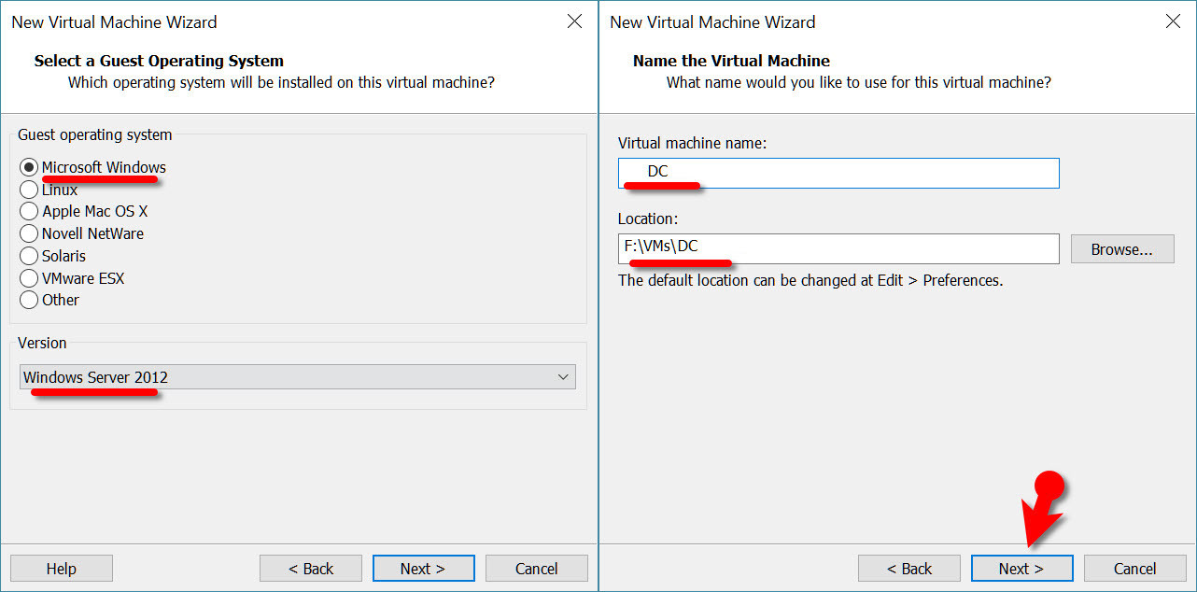This screenshot has height=592, width=1197.
Task: Select Solaris as guest OS
Action: tap(29, 256)
